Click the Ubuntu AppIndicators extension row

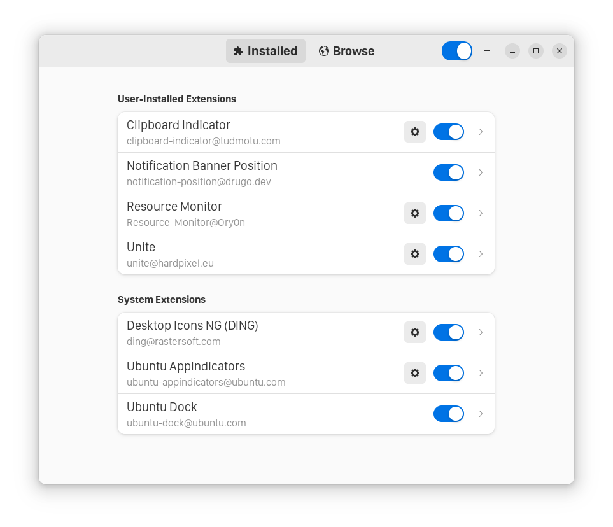[255, 373]
